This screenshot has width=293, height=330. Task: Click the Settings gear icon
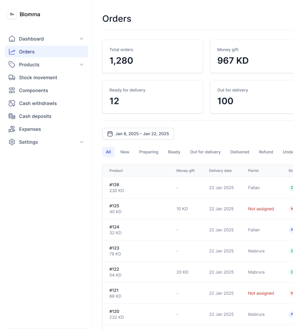point(12,142)
